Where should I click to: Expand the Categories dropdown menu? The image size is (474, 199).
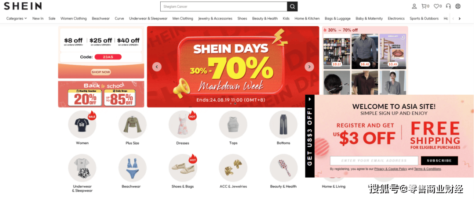click(17, 18)
